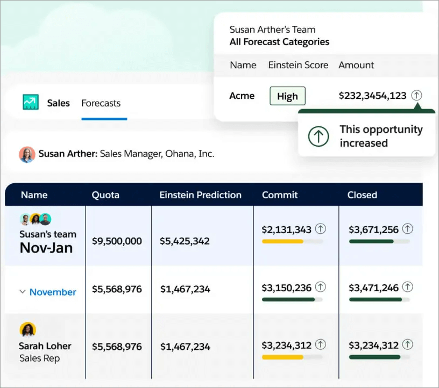Image resolution: width=439 pixels, height=388 pixels.
Task: Click the increase arrow on Susan's team Commit value
Action: point(321,228)
